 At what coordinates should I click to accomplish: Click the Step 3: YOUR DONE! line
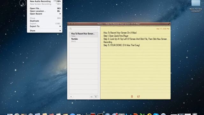pyautogui.click(x=121, y=45)
